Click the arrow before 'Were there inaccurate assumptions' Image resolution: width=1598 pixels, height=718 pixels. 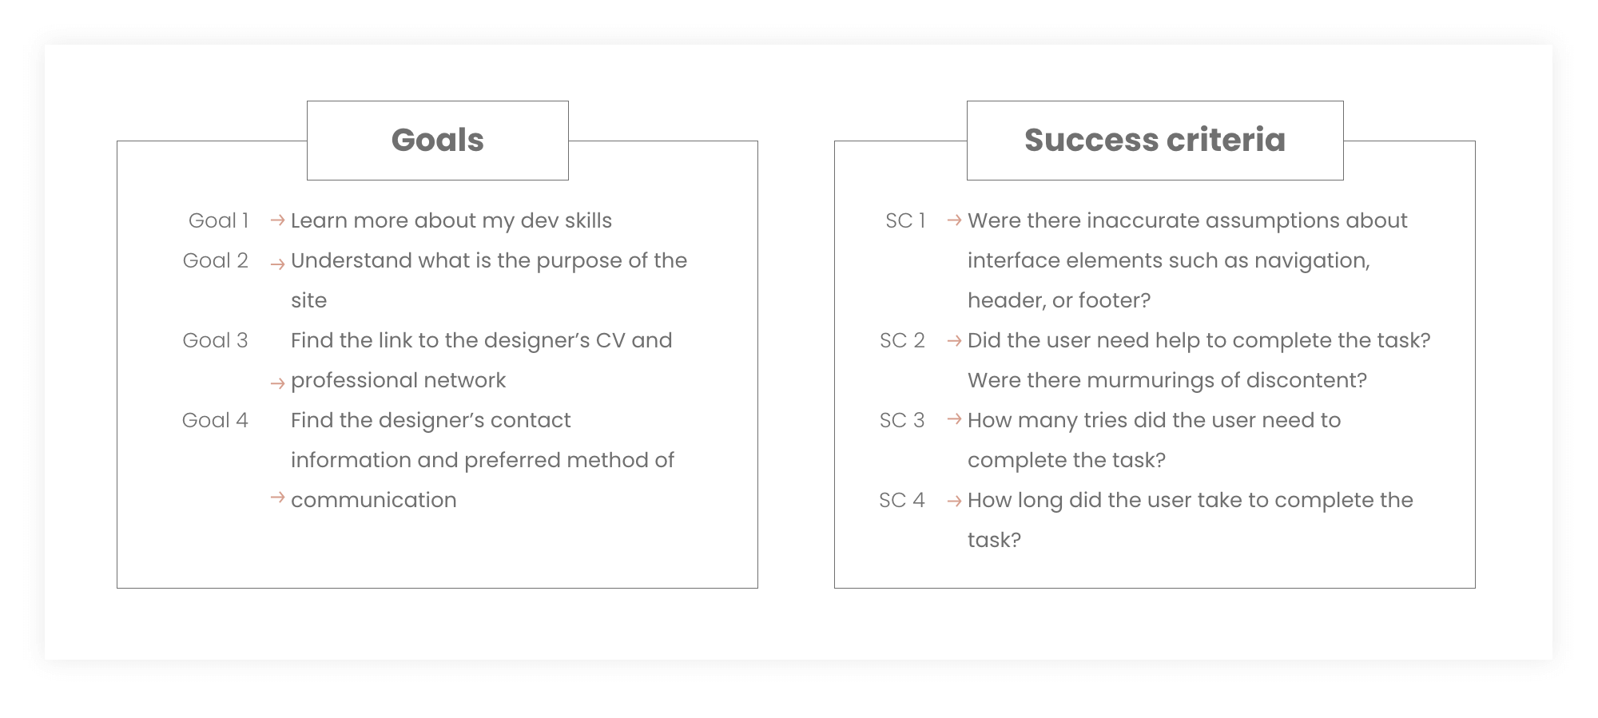tap(954, 220)
